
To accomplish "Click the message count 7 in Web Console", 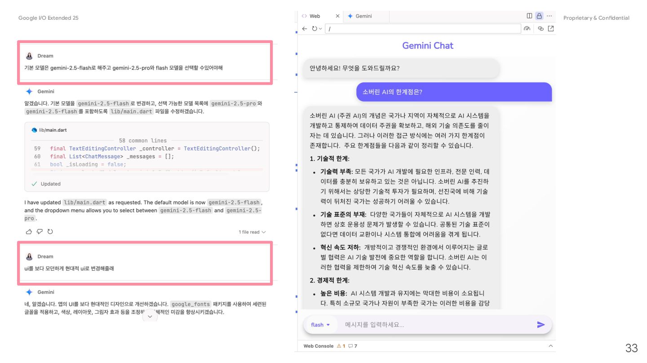I will coord(353,346).
